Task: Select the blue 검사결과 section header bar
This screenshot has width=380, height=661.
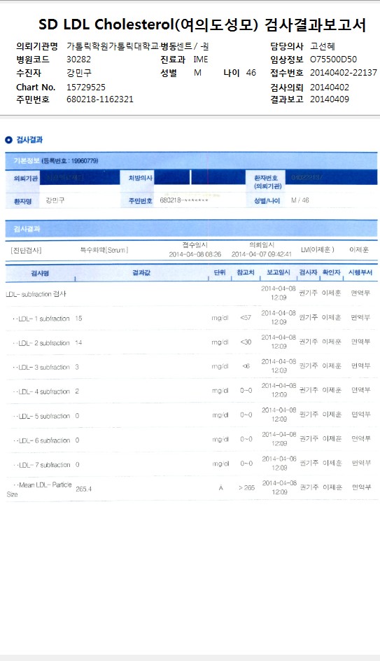Action: 191,229
